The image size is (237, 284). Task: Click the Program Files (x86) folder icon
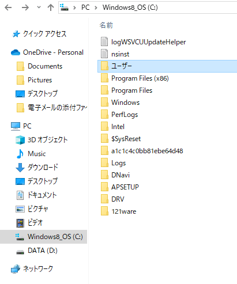[x=104, y=78]
